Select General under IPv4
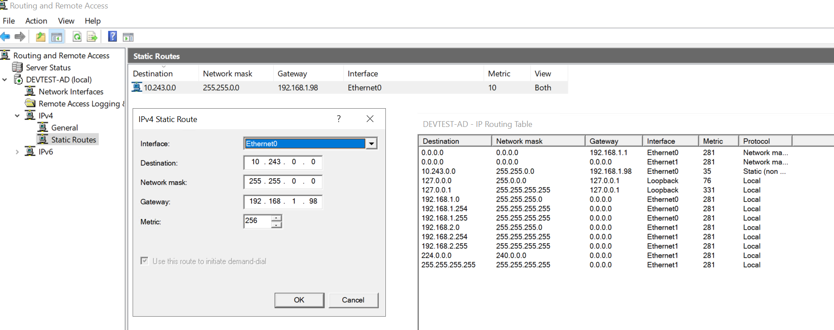Viewport: 834px width, 330px height. [x=65, y=128]
